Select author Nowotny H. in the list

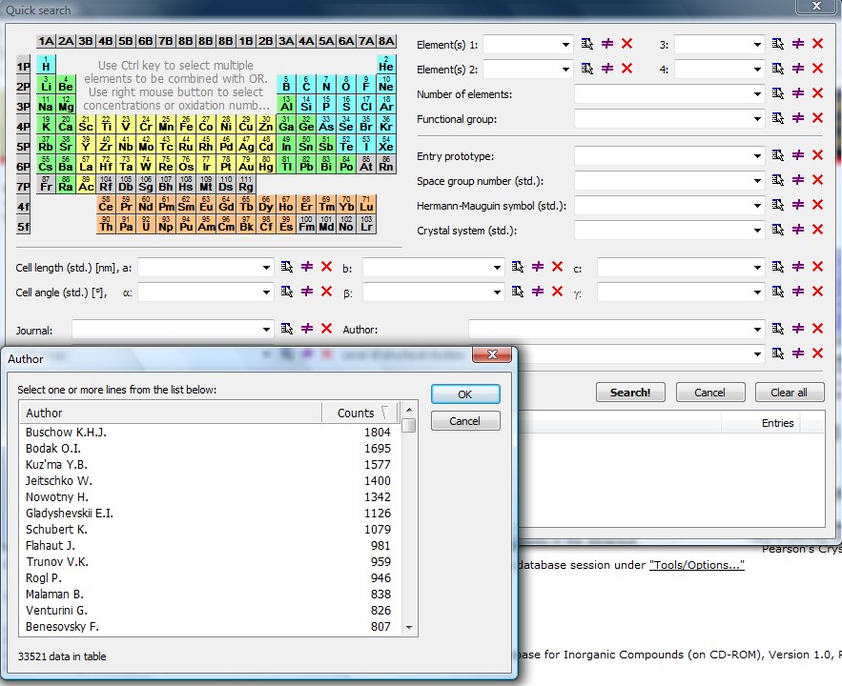56,497
